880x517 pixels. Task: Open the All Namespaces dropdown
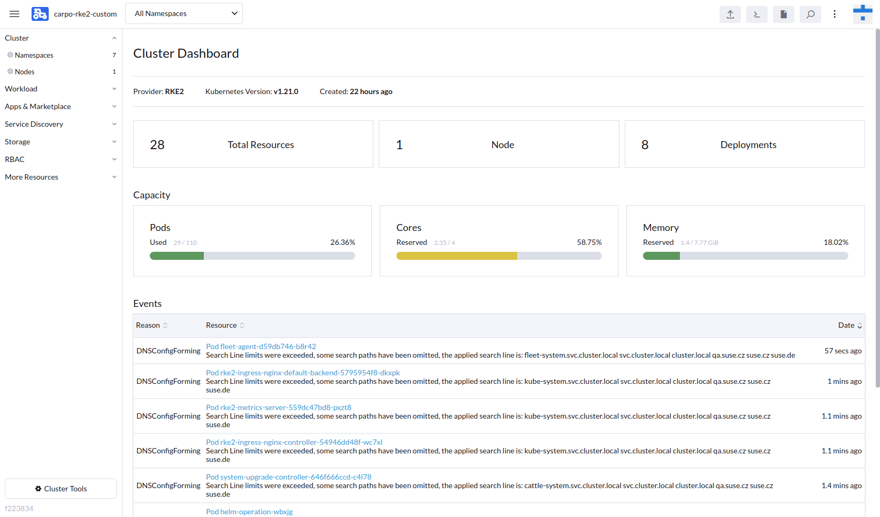coord(184,13)
